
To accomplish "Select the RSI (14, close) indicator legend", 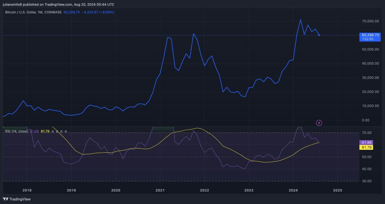I will [17, 131].
